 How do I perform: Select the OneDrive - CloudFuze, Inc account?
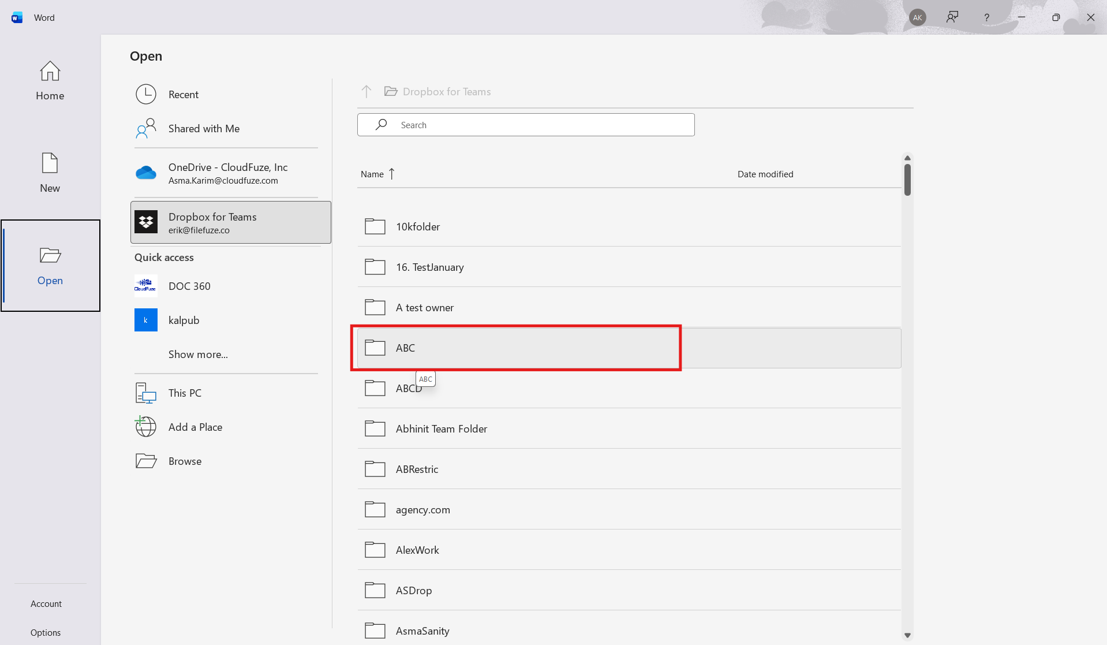point(228,173)
